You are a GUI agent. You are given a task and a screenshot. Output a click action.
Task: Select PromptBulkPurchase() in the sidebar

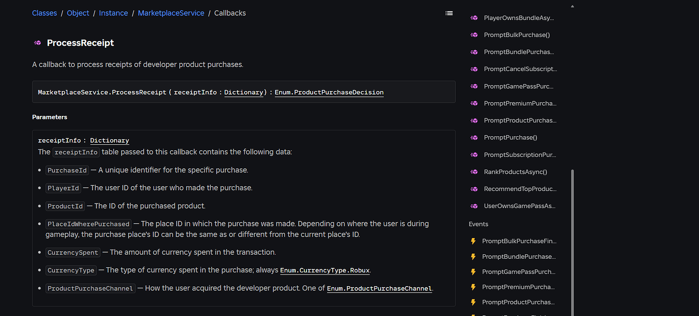click(517, 35)
